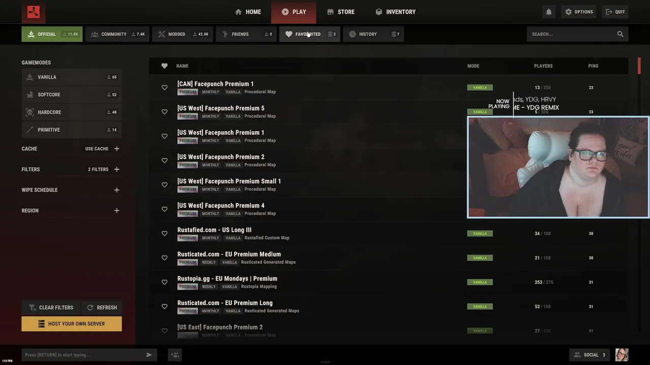
Task: Favorite Rustopia.gg - EU Mondays Premium
Action: pyautogui.click(x=164, y=282)
